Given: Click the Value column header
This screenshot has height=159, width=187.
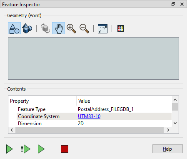Looking at the screenshot, I should [124, 101].
